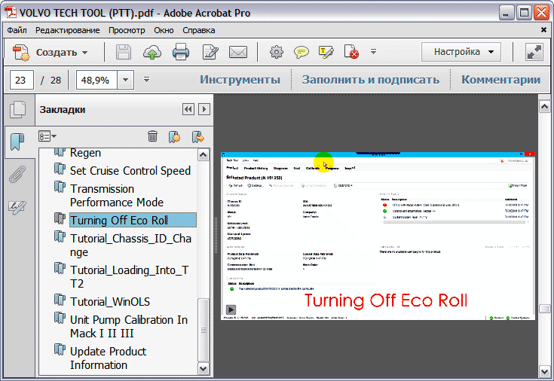The width and height of the screenshot is (554, 381).
Task: Open the Инструменты pane
Action: pyautogui.click(x=240, y=80)
